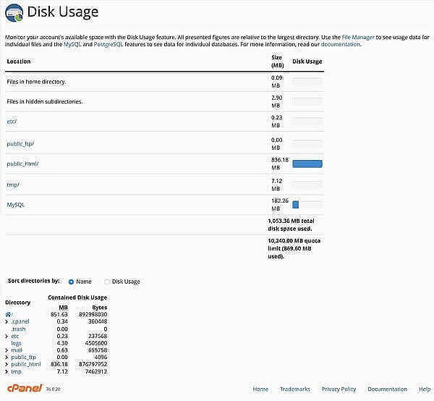Click the Disk Usage page title
The image size is (434, 401).
click(x=63, y=12)
